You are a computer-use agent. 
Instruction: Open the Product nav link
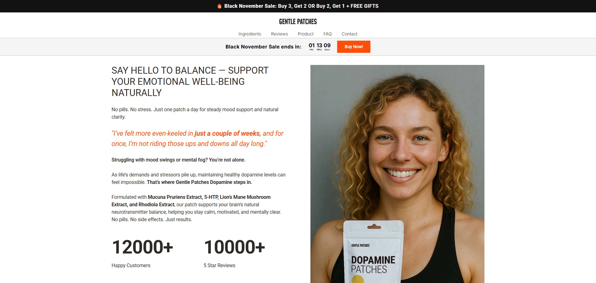pos(305,34)
